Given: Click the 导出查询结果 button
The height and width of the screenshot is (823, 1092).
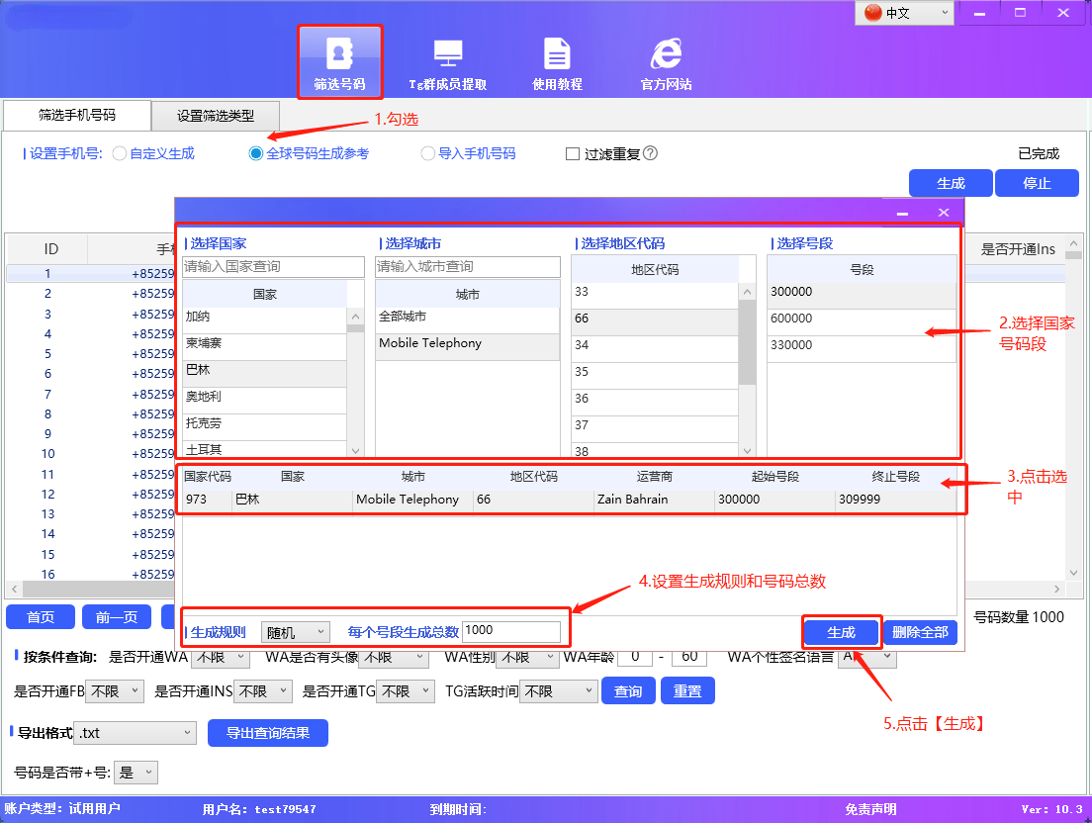Looking at the screenshot, I should [x=267, y=733].
